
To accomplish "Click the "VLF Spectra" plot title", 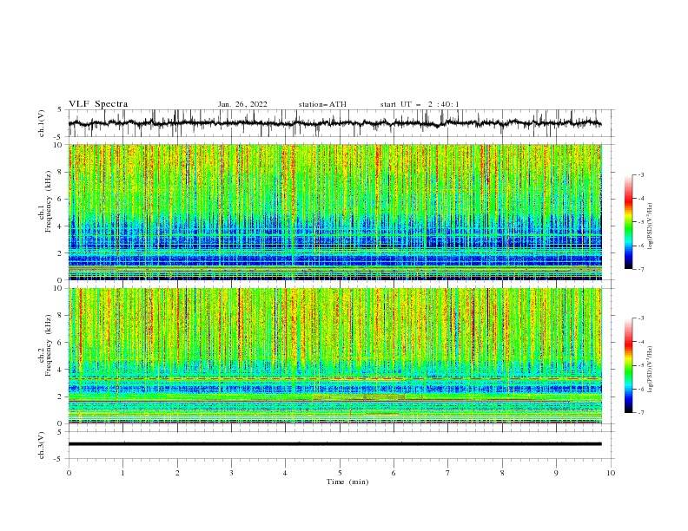I will click(98, 104).
